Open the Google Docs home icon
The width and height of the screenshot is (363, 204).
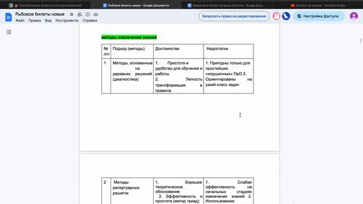9,17
